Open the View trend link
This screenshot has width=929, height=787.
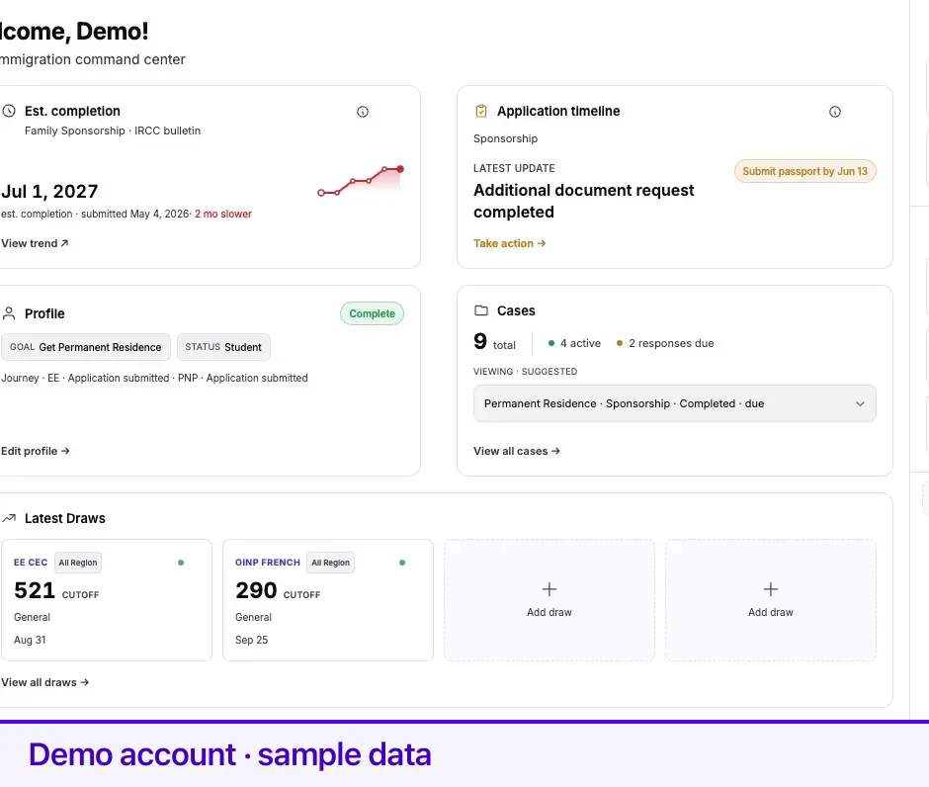click(35, 243)
